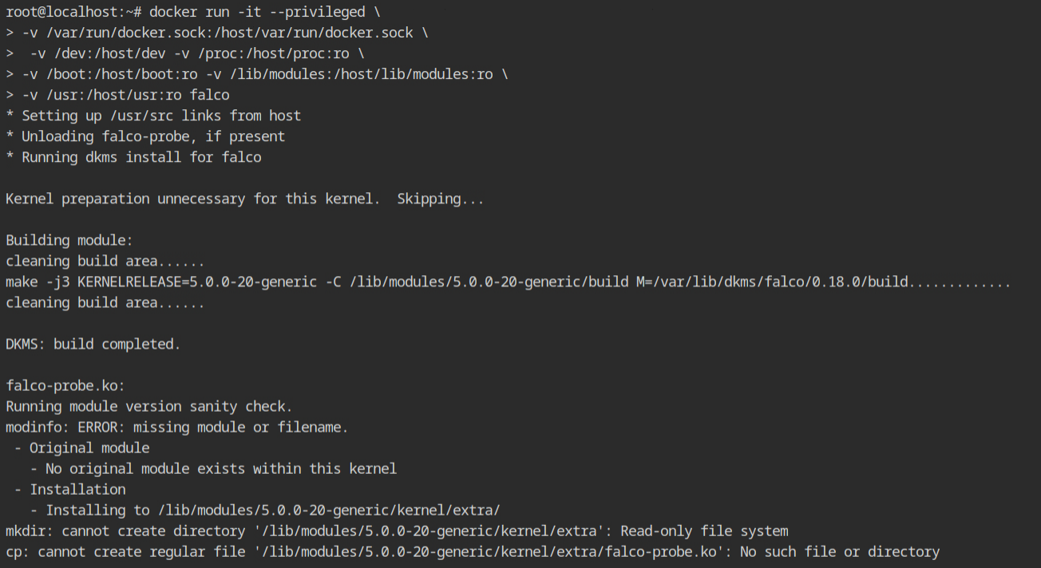1041x568 pixels.
Task: Click the 'modinfo: ERROR' message line
Action: pos(177,427)
